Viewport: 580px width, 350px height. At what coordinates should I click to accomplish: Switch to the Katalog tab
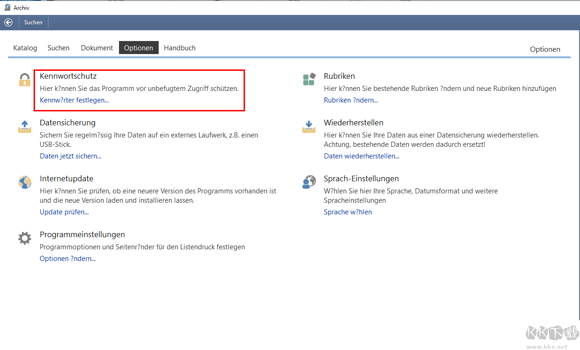pos(25,48)
